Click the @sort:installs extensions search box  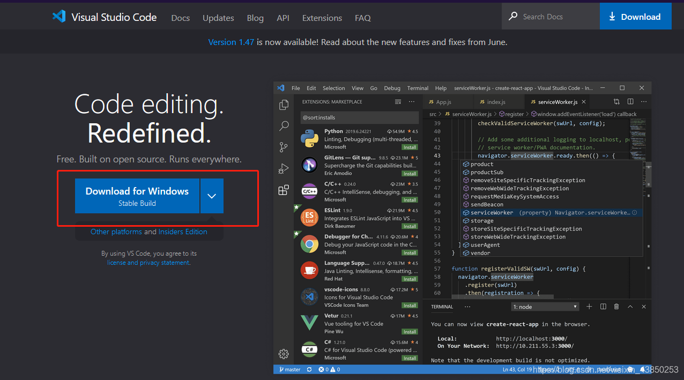click(360, 117)
